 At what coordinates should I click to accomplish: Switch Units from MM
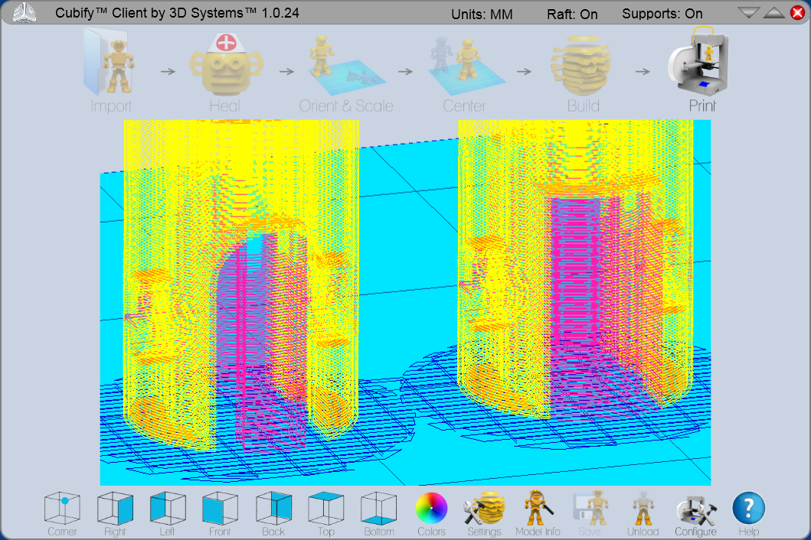tap(482, 13)
